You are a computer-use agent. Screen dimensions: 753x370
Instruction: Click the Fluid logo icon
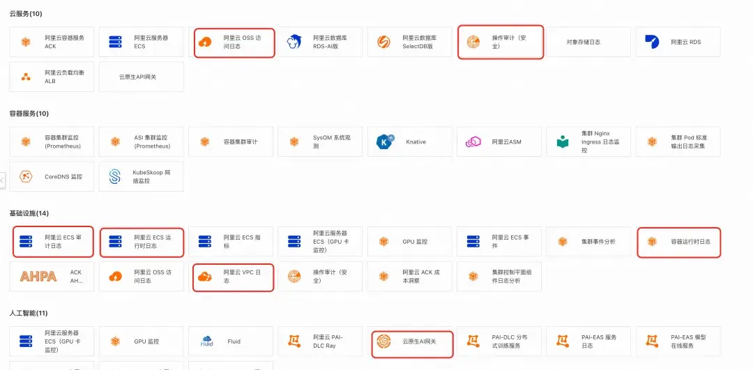pos(206,341)
